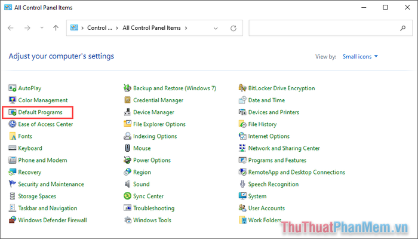Click the address bar Control Panel icon
This screenshot has height=239, width=418.
74,27
